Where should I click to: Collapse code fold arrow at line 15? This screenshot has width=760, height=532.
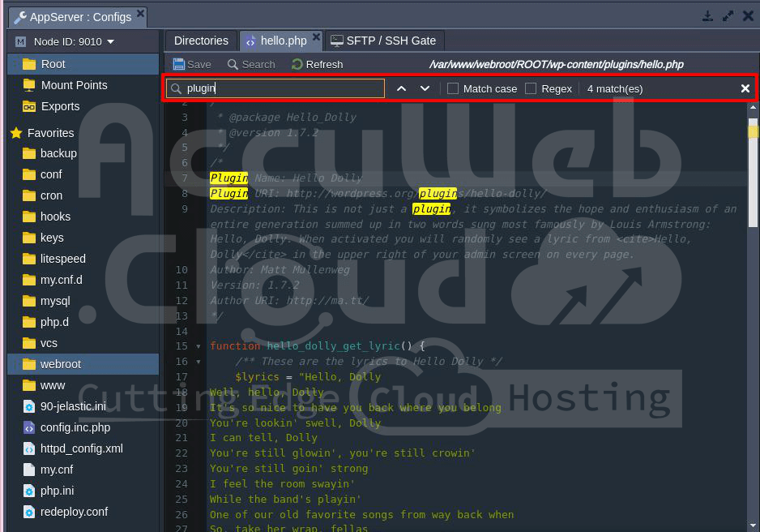199,346
